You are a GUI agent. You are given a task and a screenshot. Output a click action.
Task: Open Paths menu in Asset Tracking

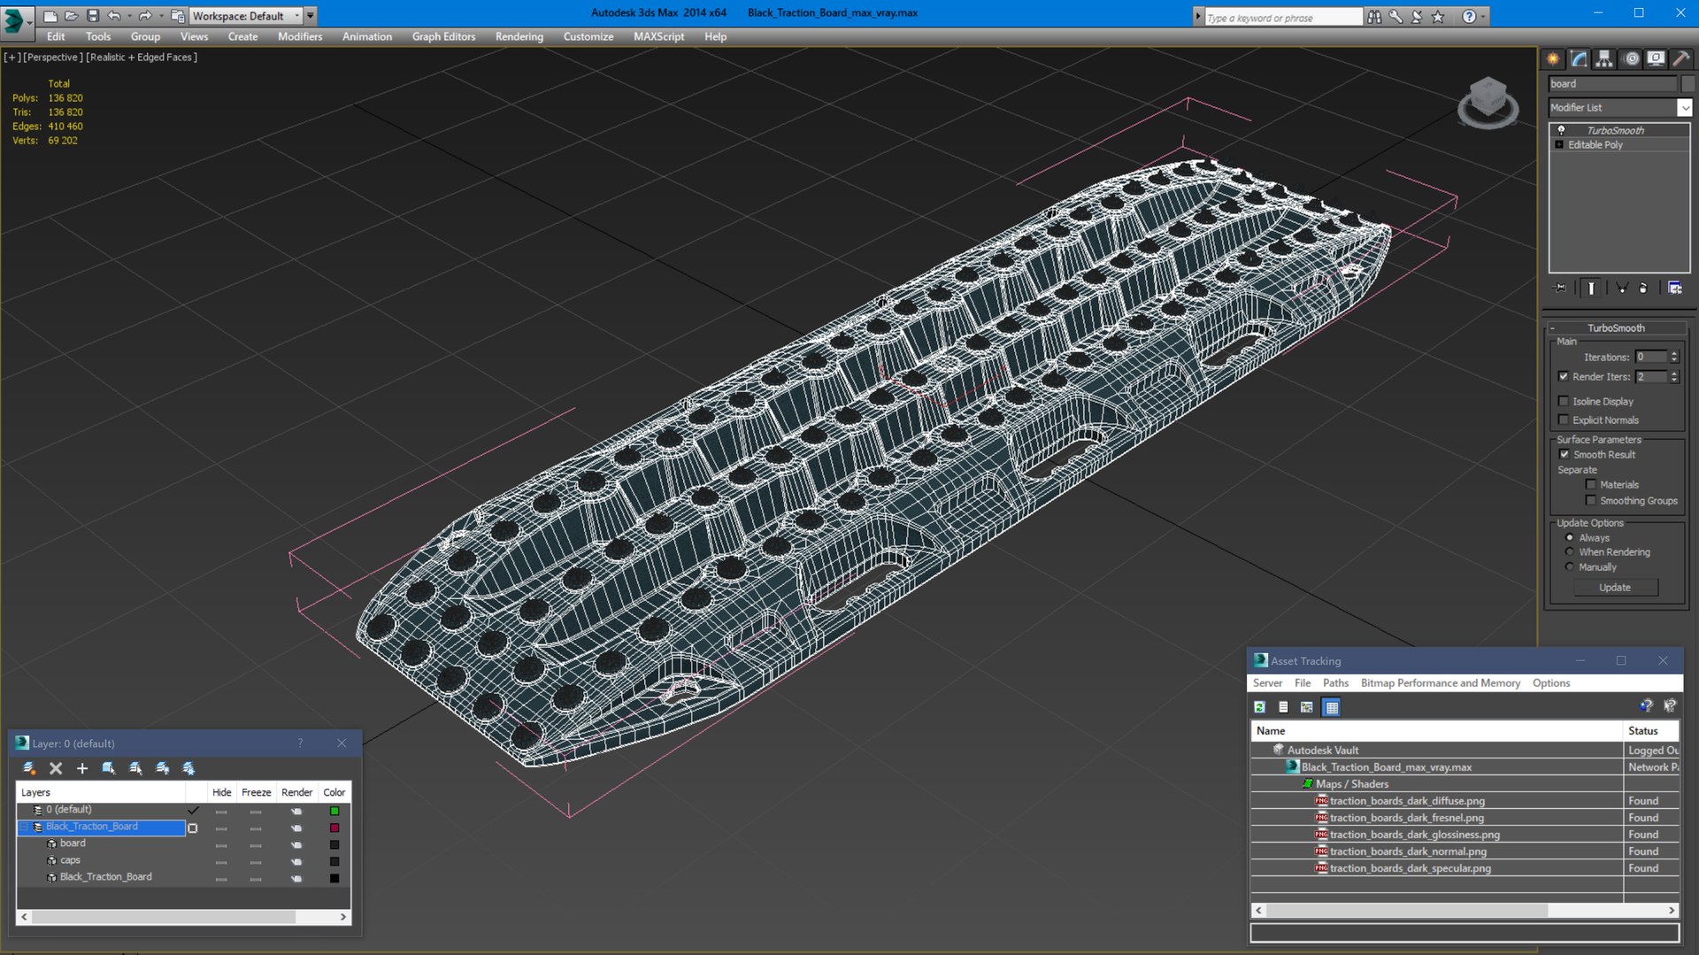(x=1335, y=682)
